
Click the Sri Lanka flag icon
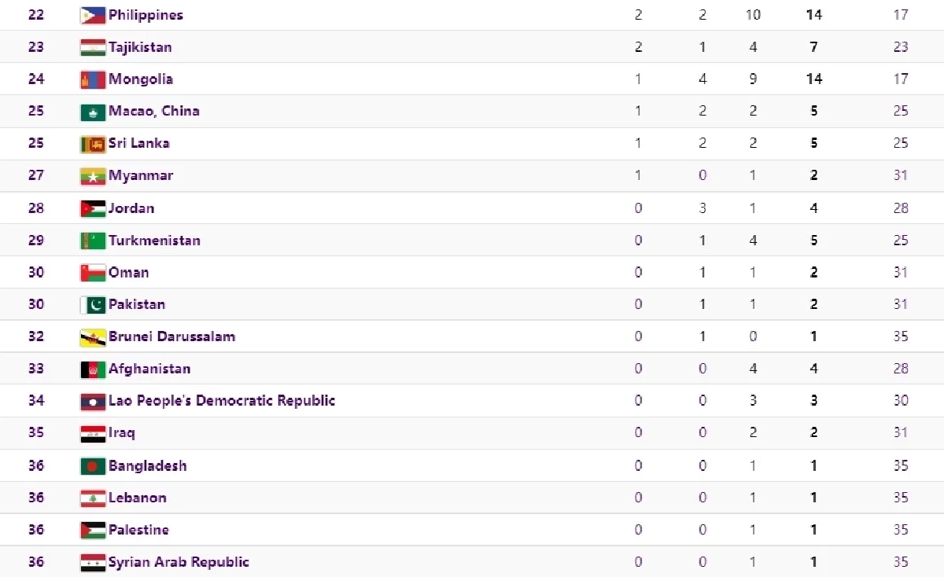point(93,144)
